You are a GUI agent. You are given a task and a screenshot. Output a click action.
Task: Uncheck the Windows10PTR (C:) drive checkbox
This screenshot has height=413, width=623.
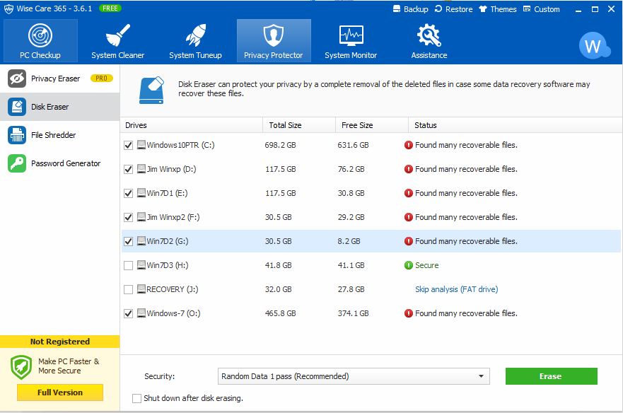click(x=128, y=146)
